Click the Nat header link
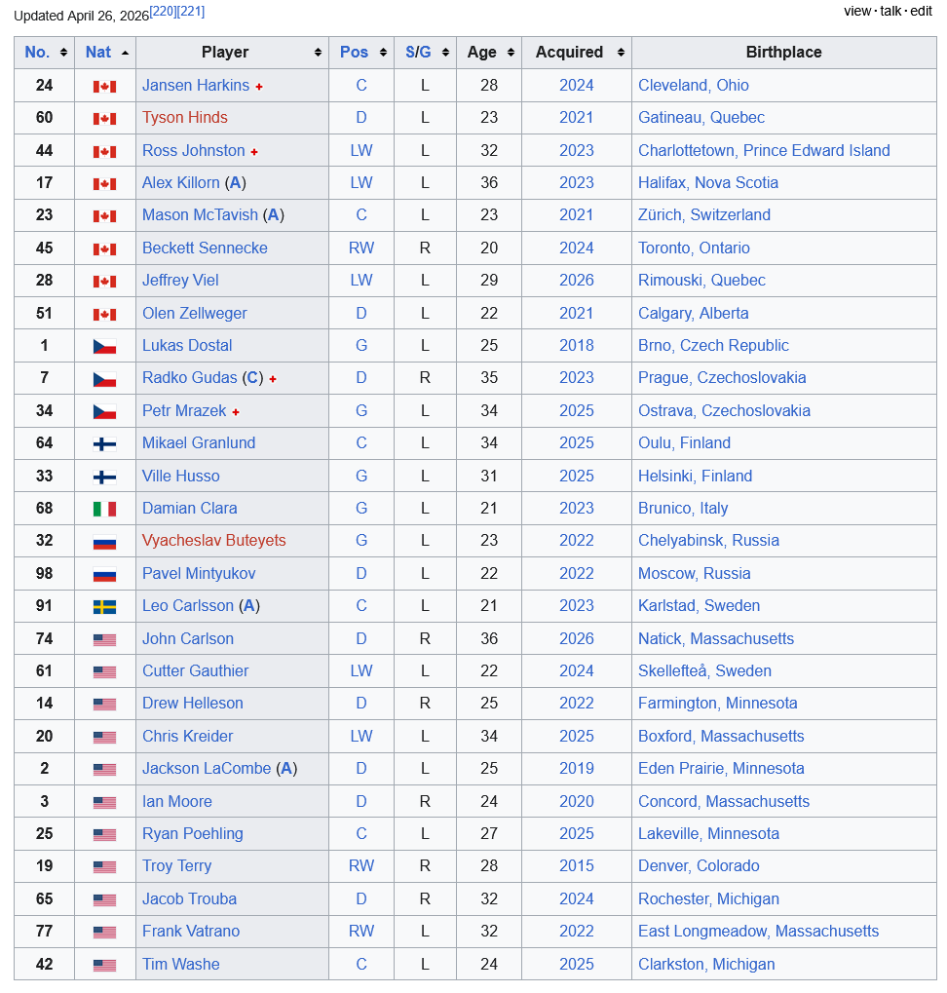Screen dimensions: 947x993 98,52
